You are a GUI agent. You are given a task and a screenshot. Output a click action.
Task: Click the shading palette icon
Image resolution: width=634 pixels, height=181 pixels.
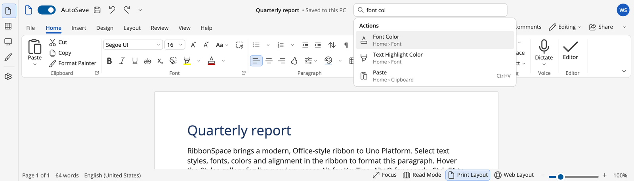(328, 61)
